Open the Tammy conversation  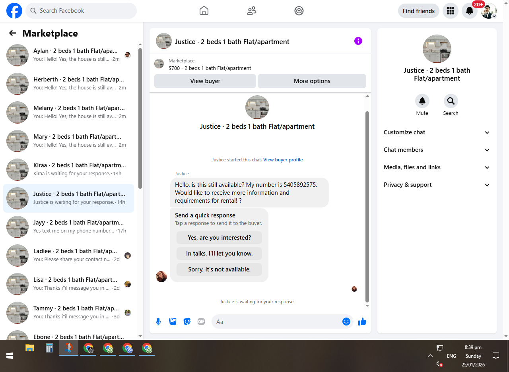(x=68, y=313)
